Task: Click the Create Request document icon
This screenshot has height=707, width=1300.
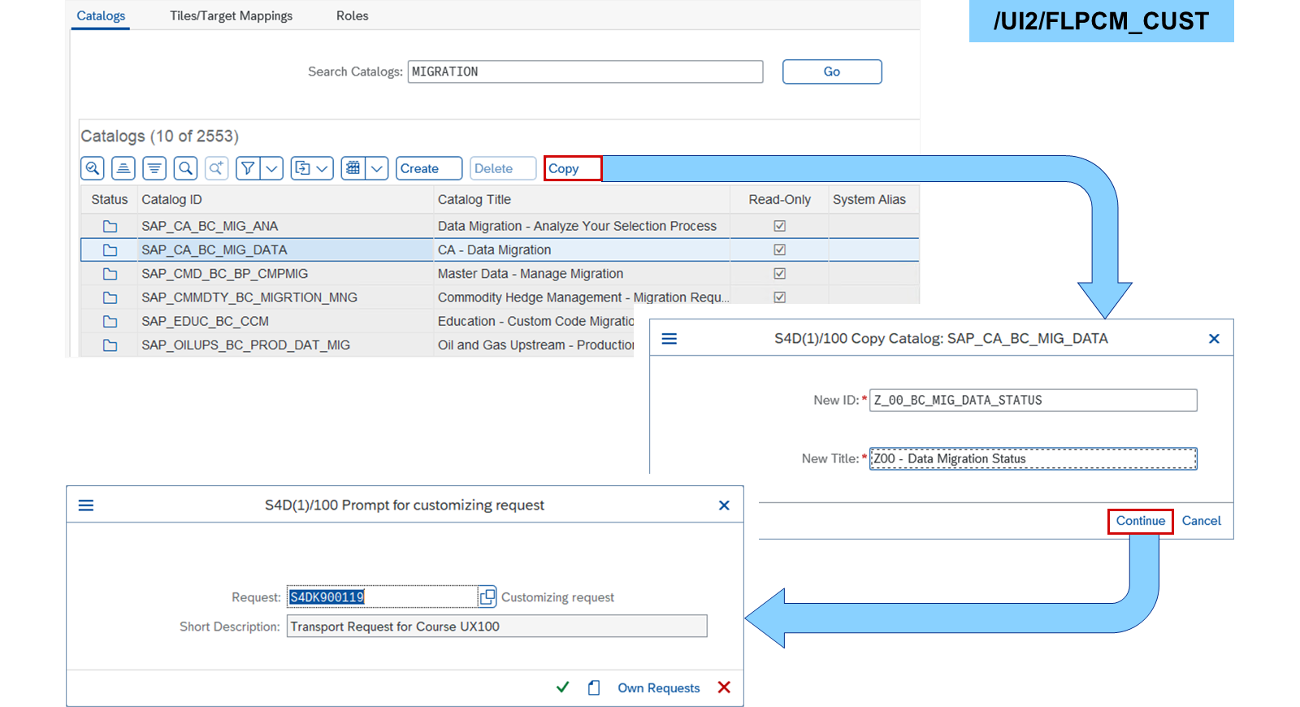Action: click(594, 687)
